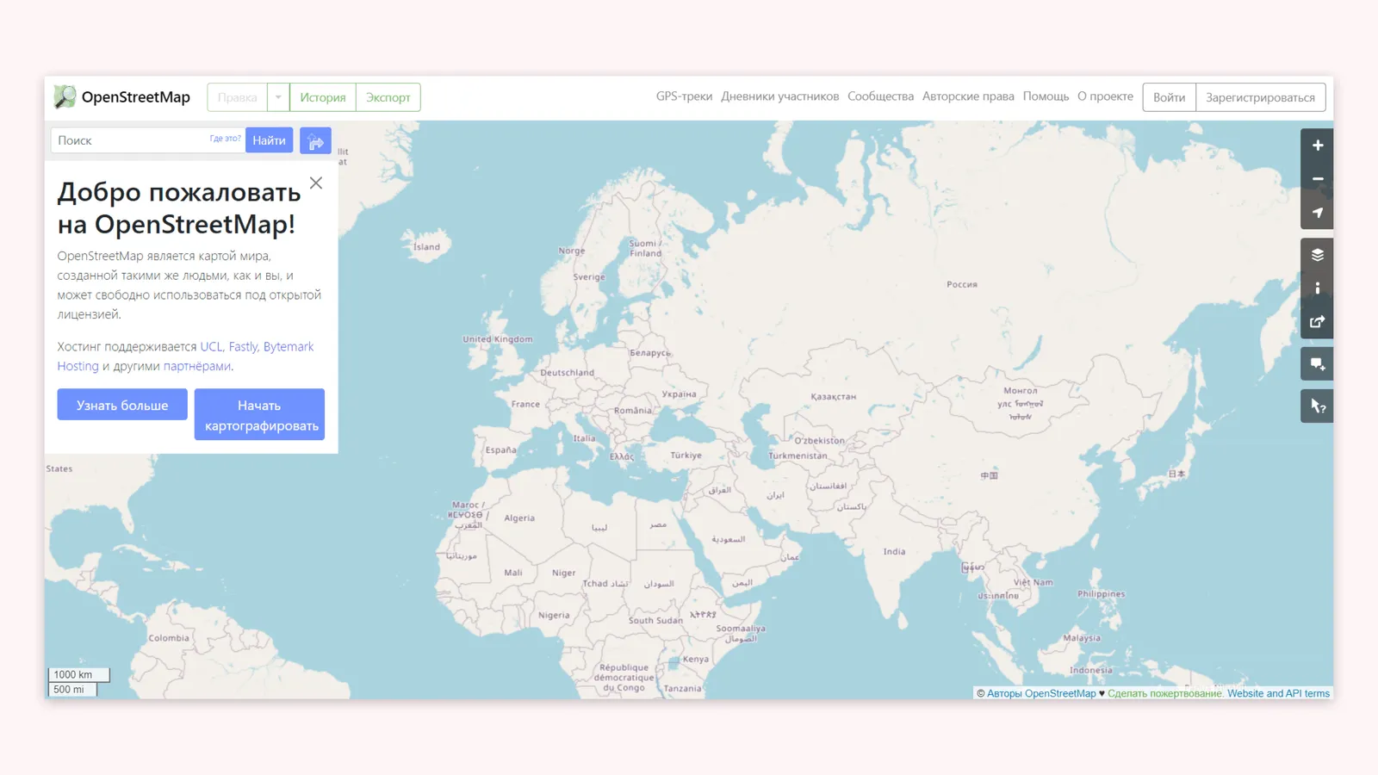The image size is (1378, 775).
Task: Activate the query features tool
Action: coord(1317,406)
